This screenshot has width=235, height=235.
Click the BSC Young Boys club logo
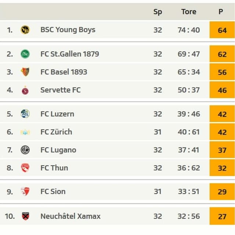point(25,30)
